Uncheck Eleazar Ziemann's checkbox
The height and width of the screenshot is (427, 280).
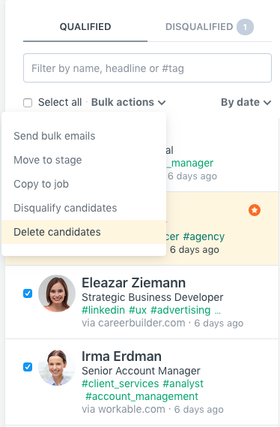click(28, 293)
